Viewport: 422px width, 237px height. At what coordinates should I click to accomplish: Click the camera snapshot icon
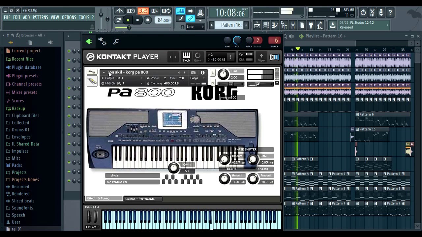[x=193, y=72]
